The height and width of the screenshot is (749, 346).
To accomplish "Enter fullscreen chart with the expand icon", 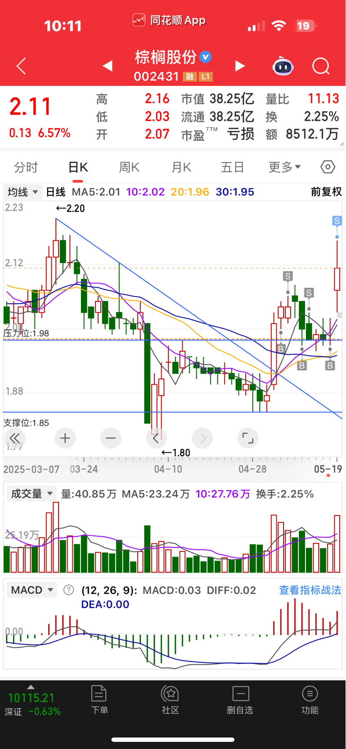I will click(248, 438).
